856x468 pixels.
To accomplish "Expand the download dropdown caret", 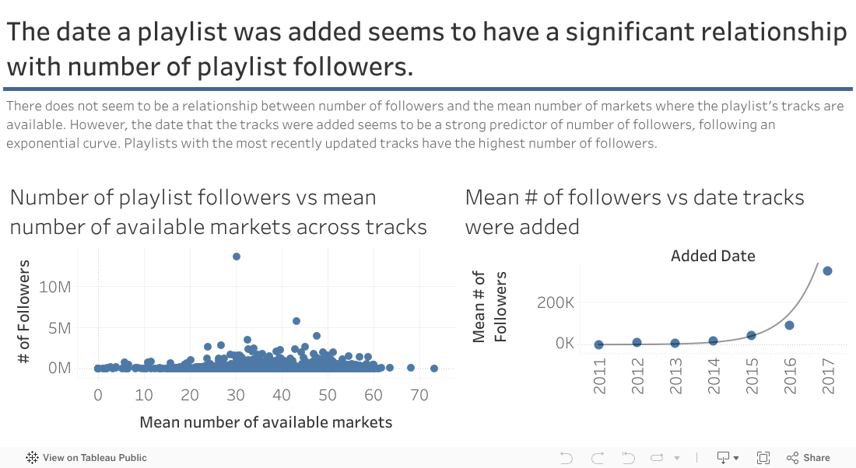I will coord(736,459).
